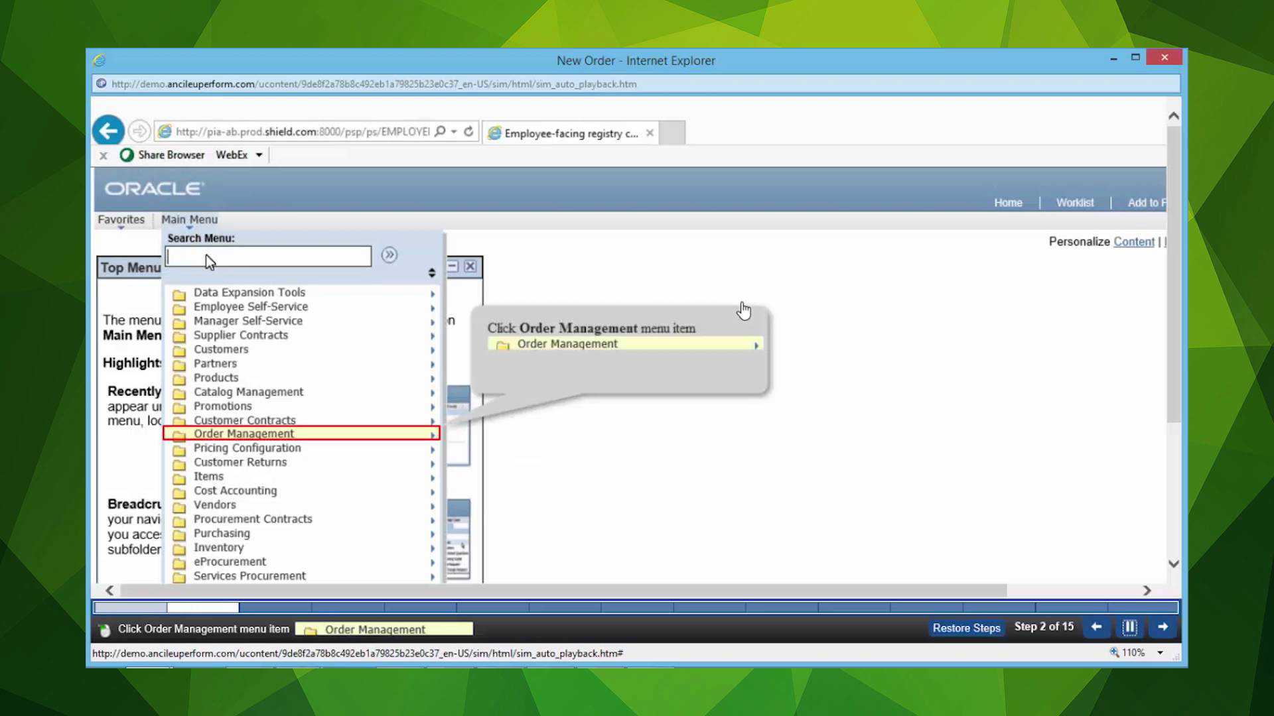Click the search magnifier in address bar
This screenshot has height=716, width=1274.
point(440,131)
